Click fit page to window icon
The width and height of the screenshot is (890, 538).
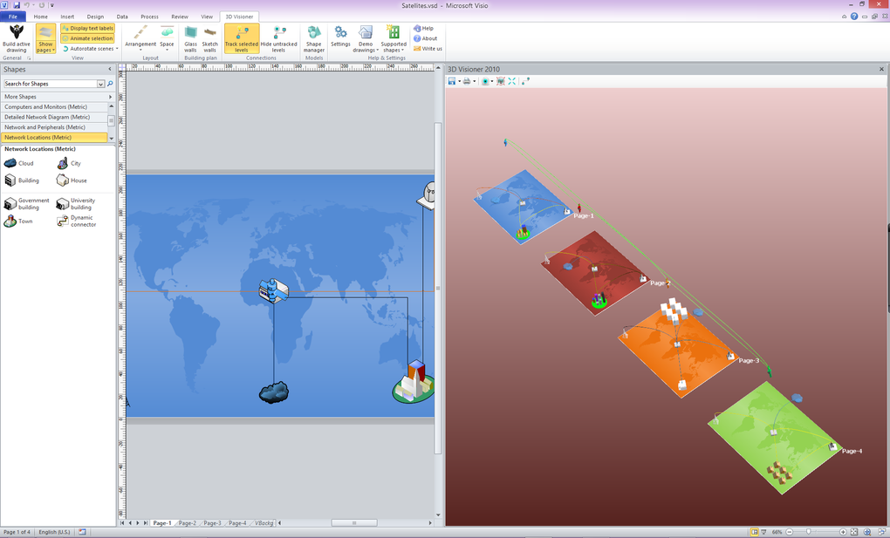(x=854, y=532)
